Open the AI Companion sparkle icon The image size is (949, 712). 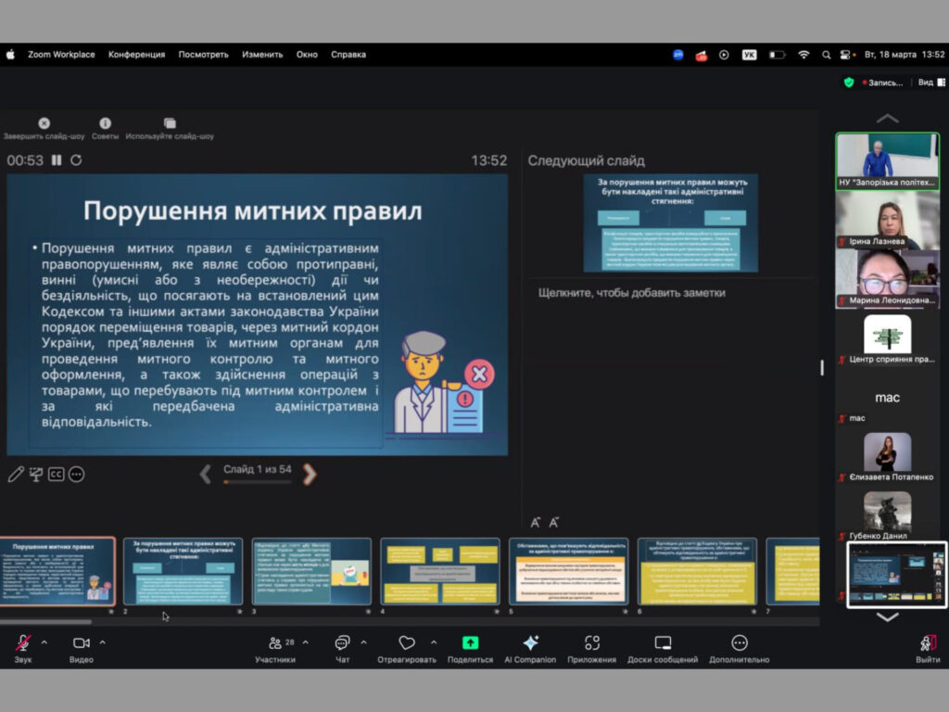(x=530, y=642)
